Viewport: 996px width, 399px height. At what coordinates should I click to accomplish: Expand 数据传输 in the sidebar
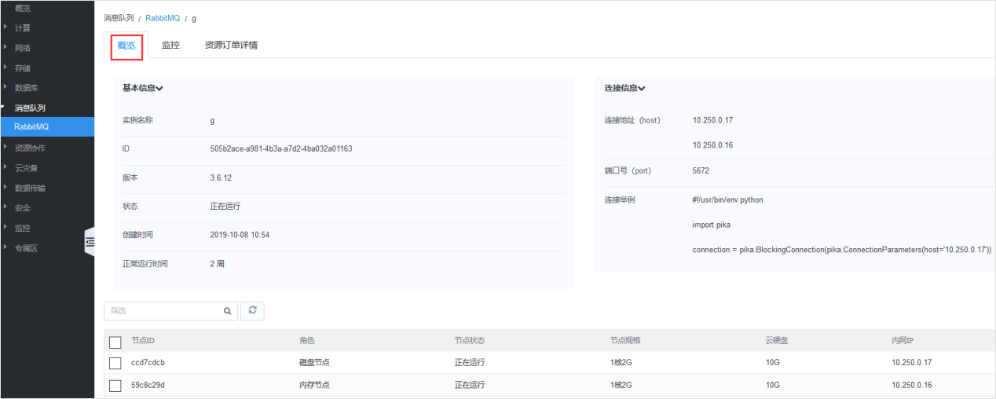tap(30, 188)
